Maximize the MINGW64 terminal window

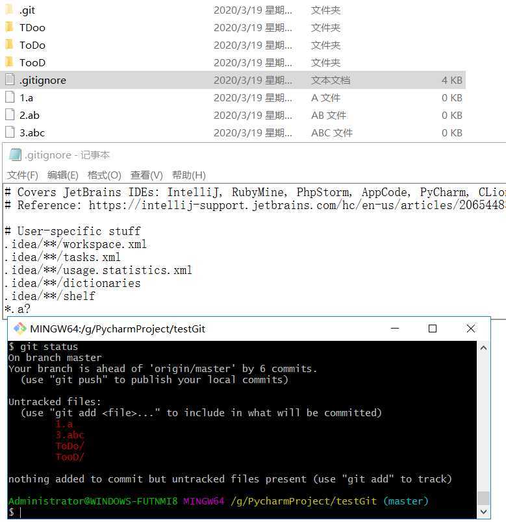[433, 329]
